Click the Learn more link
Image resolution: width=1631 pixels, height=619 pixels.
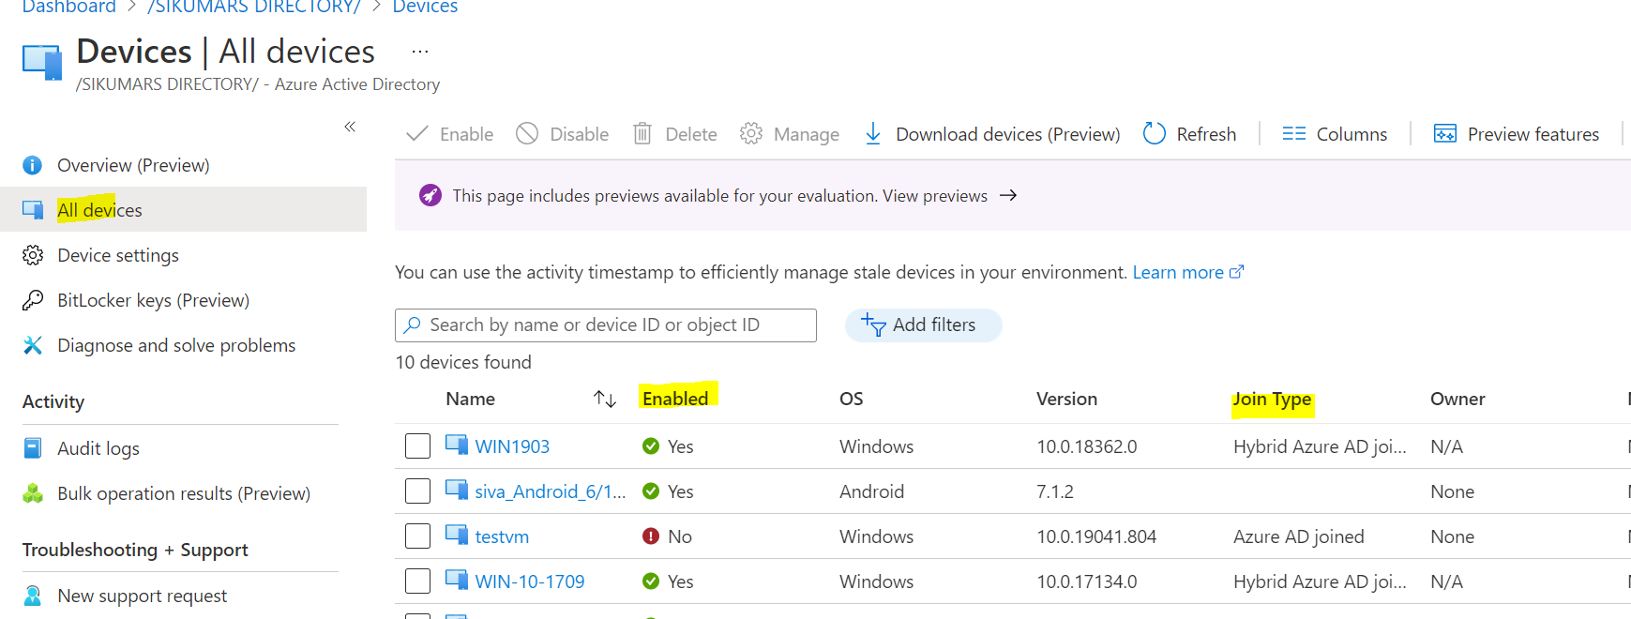click(1187, 272)
